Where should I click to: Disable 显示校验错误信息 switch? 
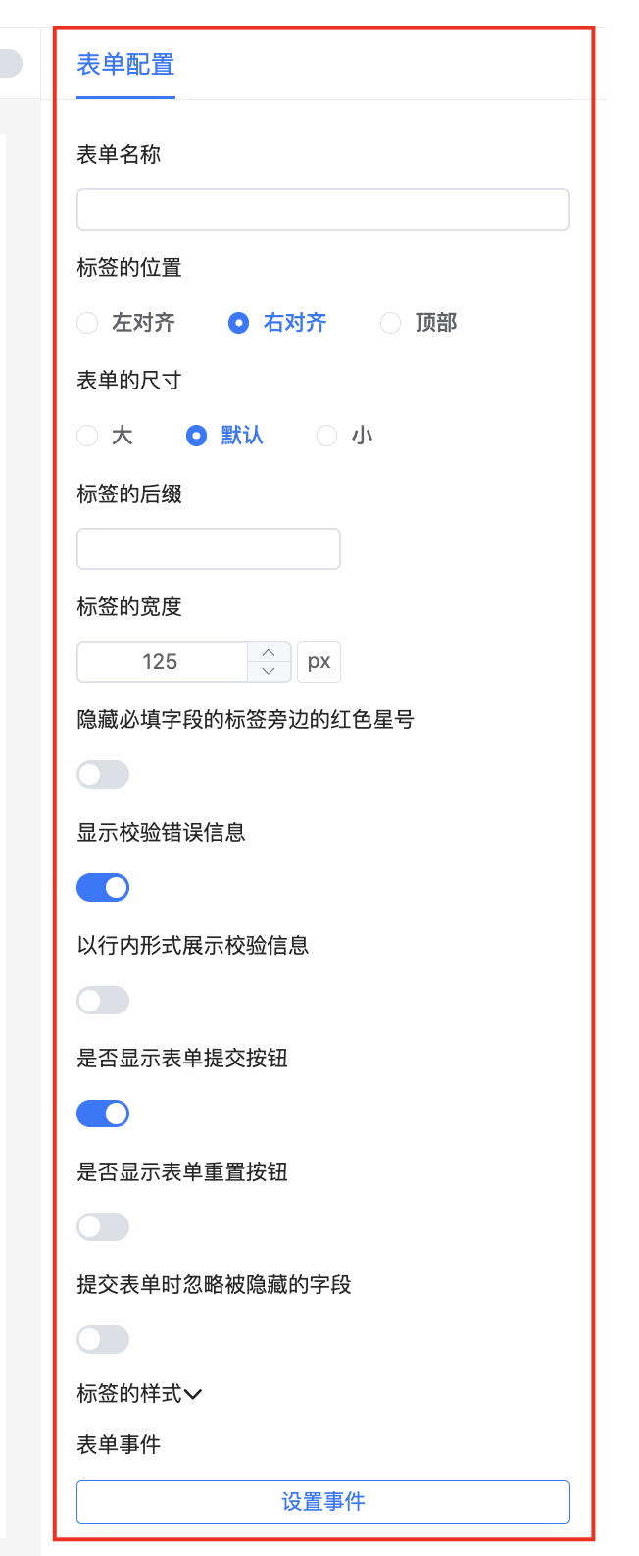(x=102, y=887)
